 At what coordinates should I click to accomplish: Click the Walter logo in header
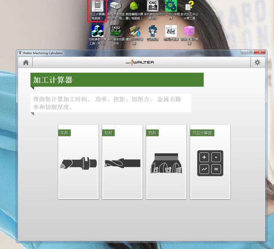[140, 62]
